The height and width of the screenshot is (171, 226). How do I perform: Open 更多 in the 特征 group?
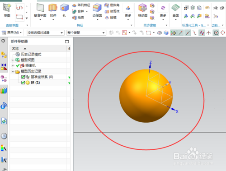point(128,11)
